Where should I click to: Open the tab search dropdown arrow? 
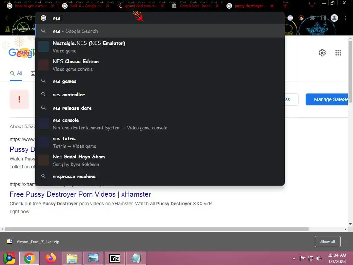coord(312,6)
